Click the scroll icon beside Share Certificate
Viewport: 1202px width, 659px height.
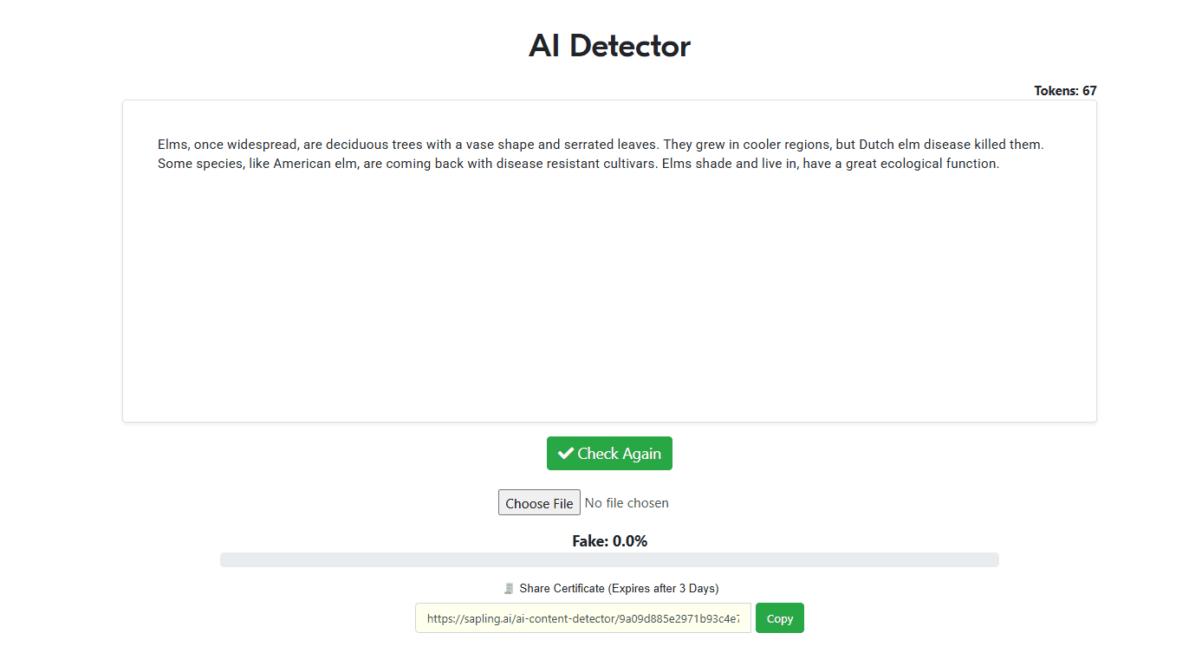[509, 589]
